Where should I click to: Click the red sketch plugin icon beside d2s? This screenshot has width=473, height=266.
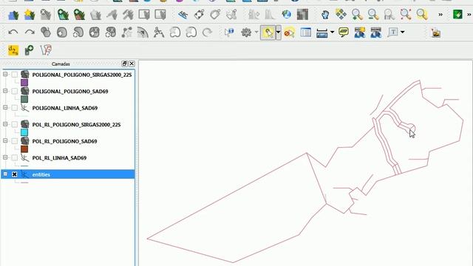(46, 50)
